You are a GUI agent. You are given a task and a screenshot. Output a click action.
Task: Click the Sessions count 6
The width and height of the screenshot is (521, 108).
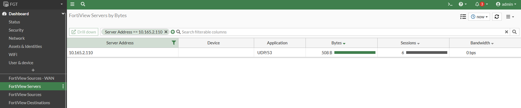(x=403, y=53)
